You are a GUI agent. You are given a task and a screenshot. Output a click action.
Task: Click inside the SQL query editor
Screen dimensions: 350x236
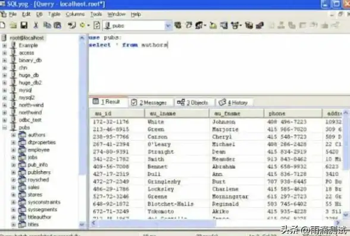[x=219, y=65]
